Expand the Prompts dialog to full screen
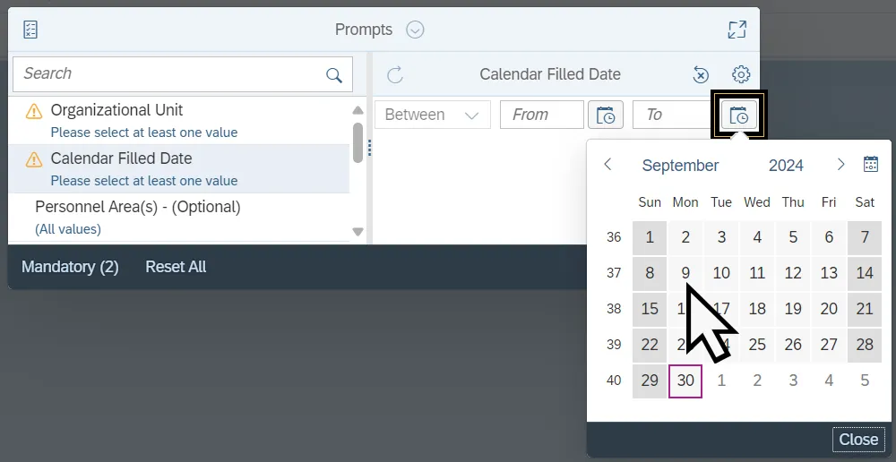 tap(737, 30)
